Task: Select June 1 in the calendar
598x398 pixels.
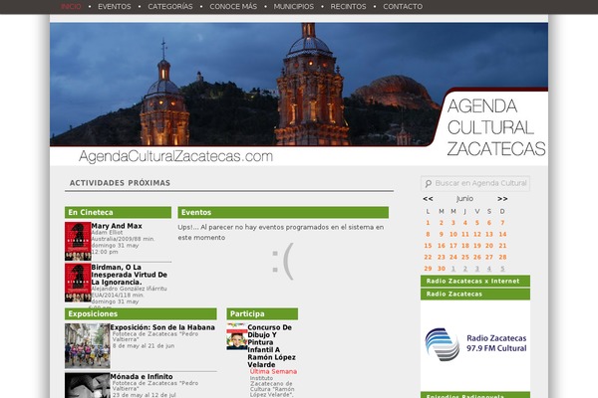Action: [x=428, y=223]
